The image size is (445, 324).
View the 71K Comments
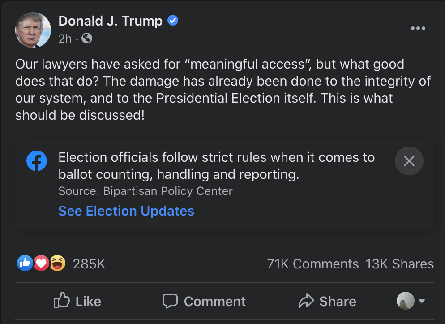tap(312, 264)
